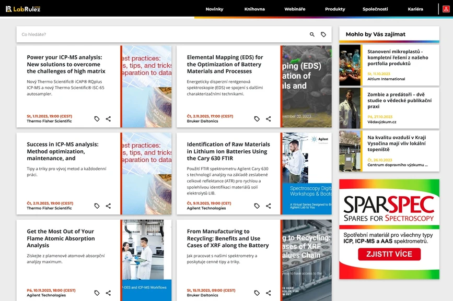Click tag icon on Power your ICP-MS analysis card
This screenshot has width=453, height=301.
click(97, 119)
